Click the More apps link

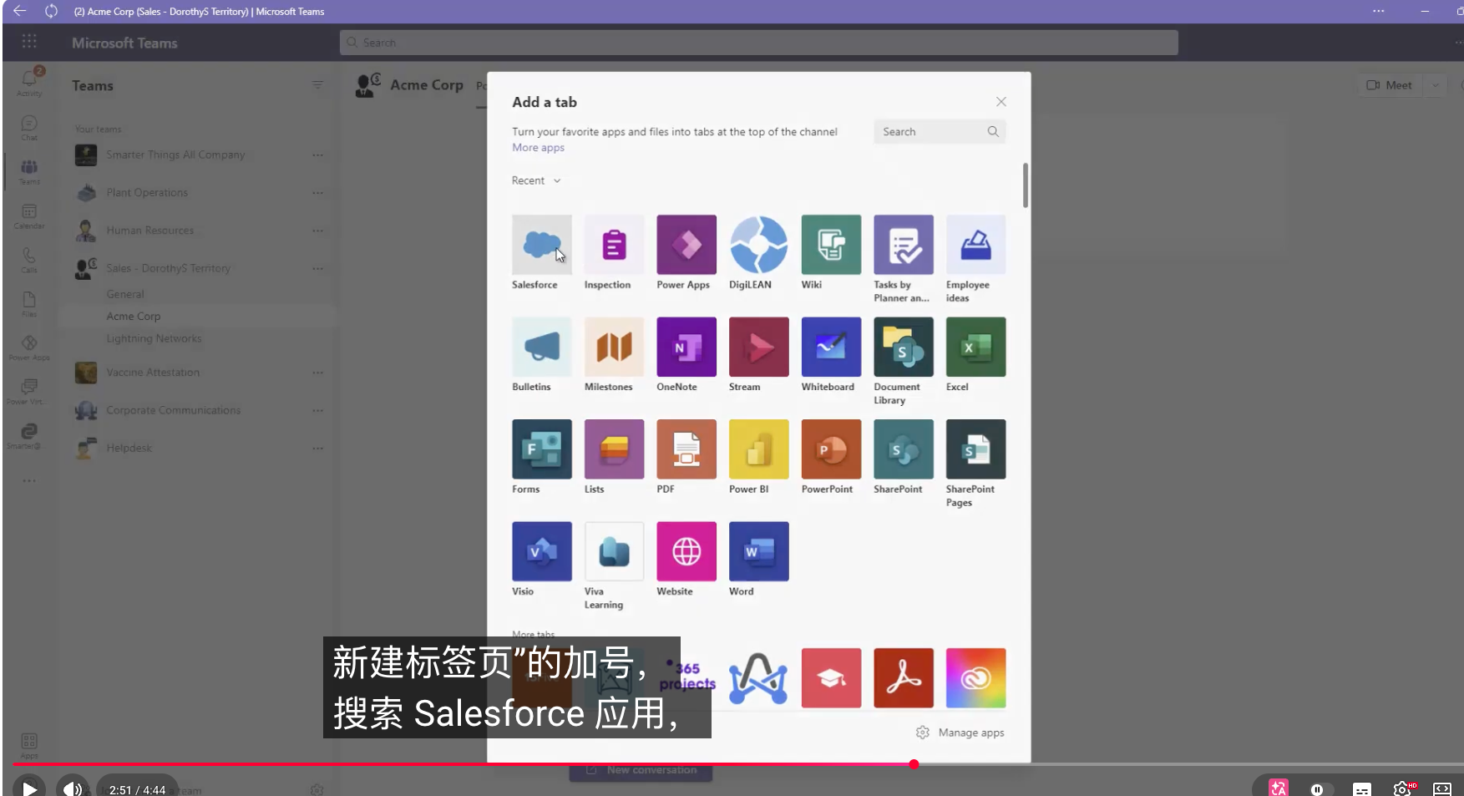[538, 148]
